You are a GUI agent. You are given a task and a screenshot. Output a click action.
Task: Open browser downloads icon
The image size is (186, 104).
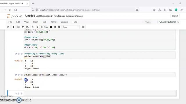click(160, 10)
